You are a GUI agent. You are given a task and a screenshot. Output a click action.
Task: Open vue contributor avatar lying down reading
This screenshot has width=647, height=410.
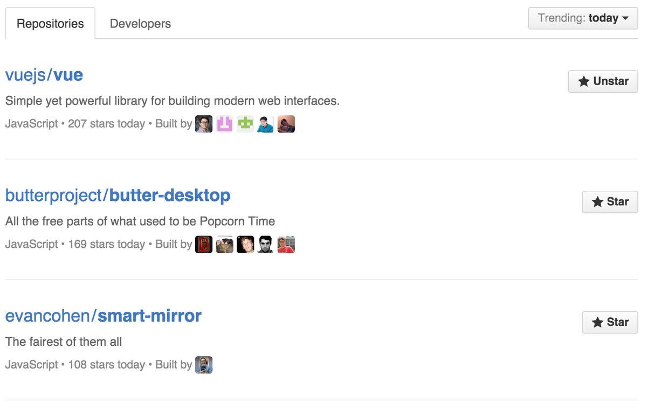[286, 124]
